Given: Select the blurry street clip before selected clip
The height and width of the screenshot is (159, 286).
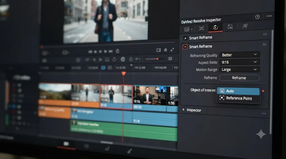Looking at the screenshot, I should tap(85, 95).
